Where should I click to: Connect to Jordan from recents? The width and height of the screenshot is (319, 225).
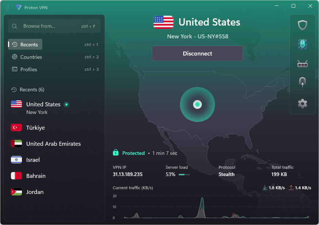tap(54, 192)
